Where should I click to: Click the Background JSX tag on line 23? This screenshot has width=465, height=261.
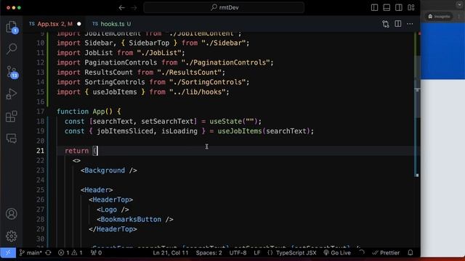point(105,170)
